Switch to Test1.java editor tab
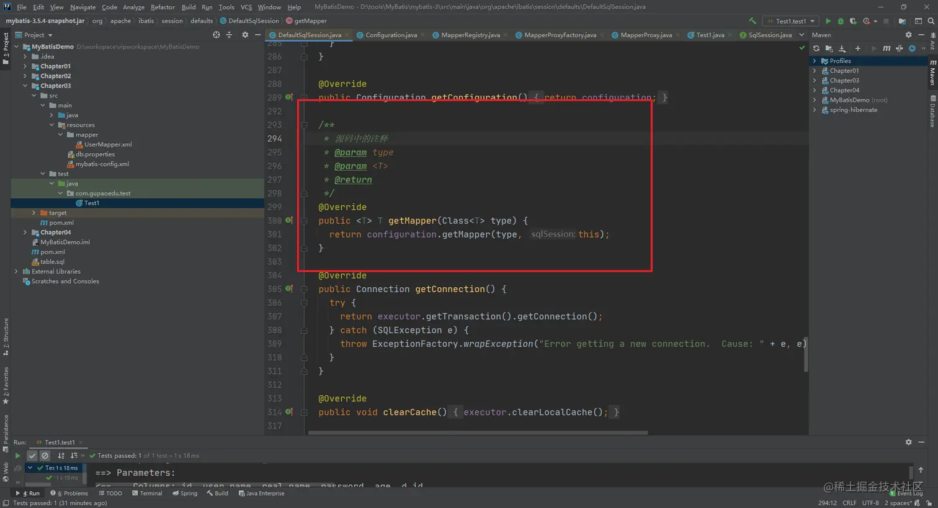 pyautogui.click(x=710, y=35)
